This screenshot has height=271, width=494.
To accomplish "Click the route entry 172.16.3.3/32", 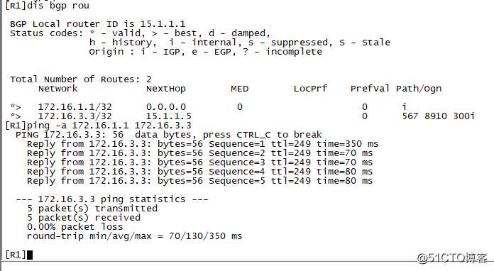I will pyautogui.click(x=75, y=116).
